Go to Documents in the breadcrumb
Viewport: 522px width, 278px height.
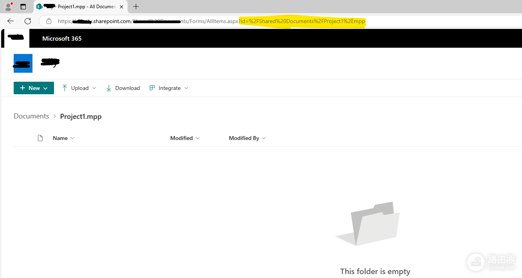31,116
